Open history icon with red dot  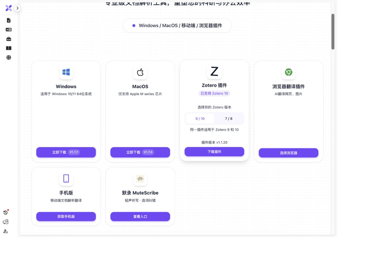pyautogui.click(x=6, y=212)
